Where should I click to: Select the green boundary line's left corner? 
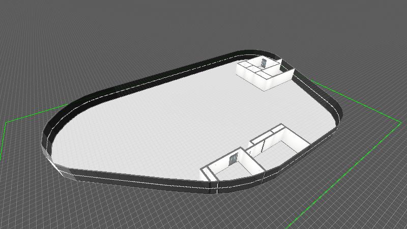pos(5,123)
